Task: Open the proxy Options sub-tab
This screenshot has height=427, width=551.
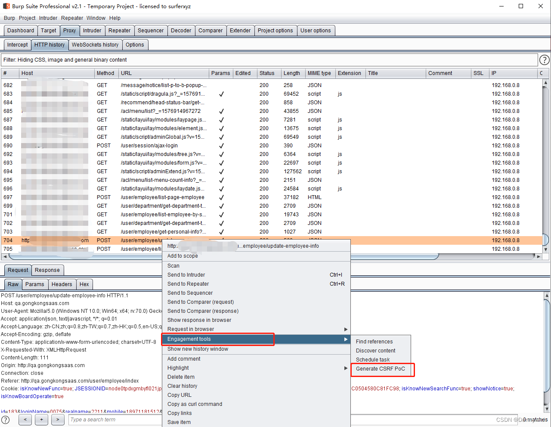Action: [135, 45]
